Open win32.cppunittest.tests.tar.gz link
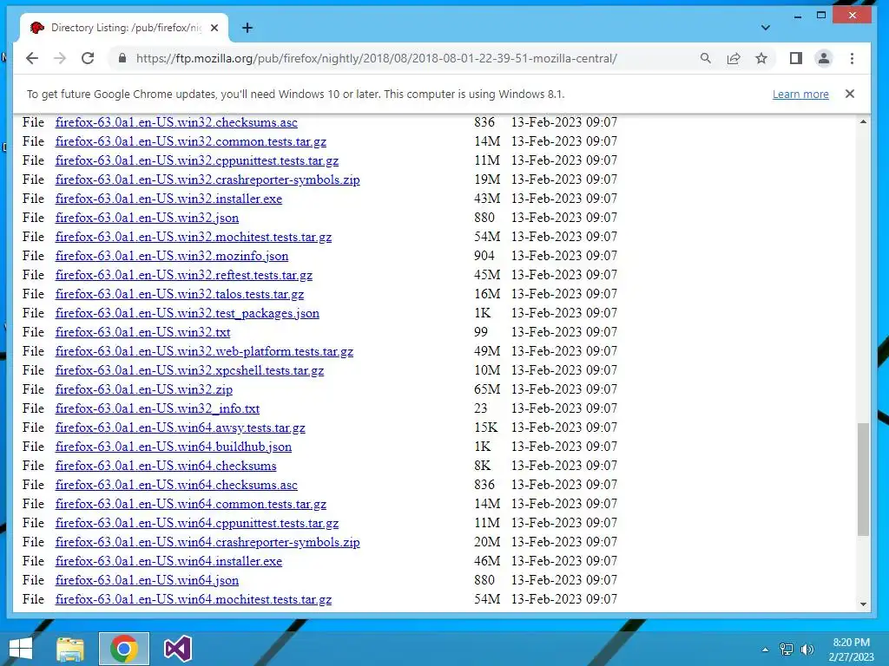Viewport: 889px width, 666px height. coord(197,160)
